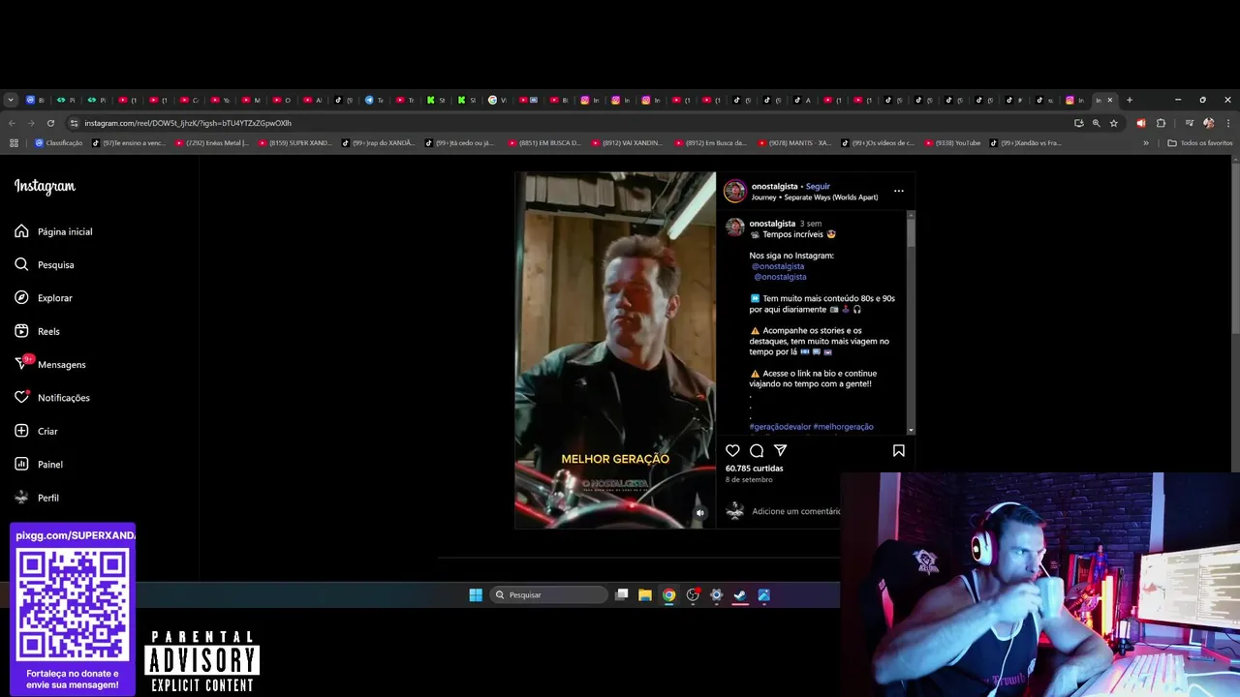1240x697 pixels.
Task: Open the Explorar section
Action: 44,298
